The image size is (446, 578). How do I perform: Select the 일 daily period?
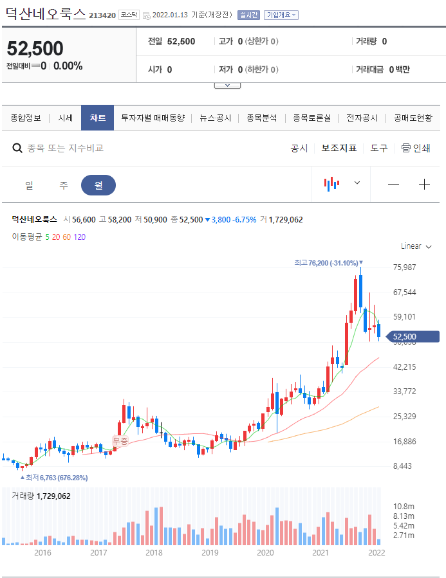pos(29,185)
